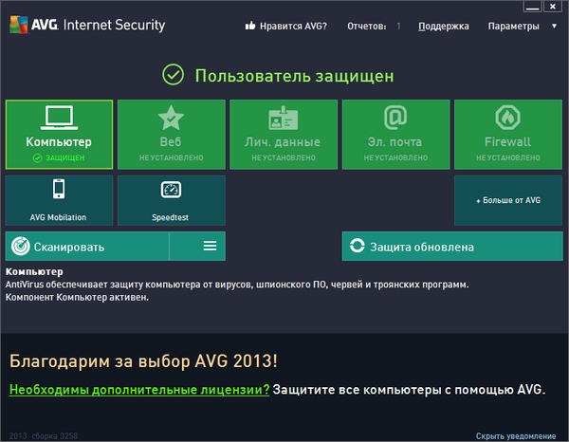The image size is (569, 442).
Task: Click the Пользователь защищен checkmark status icon
Action: [173, 74]
